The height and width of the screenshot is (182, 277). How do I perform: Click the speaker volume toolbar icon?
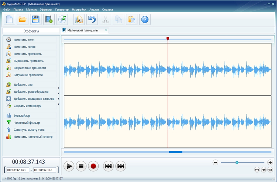click(x=79, y=20)
